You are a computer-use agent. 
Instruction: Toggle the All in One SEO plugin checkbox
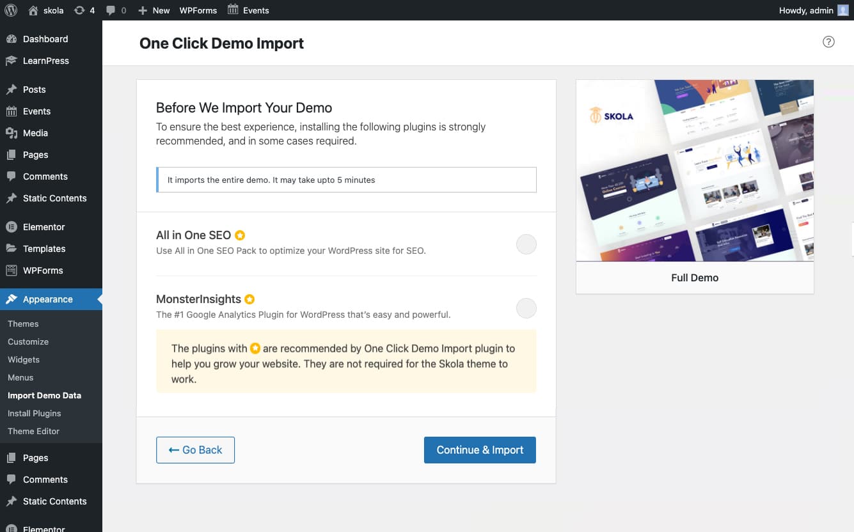tap(526, 244)
